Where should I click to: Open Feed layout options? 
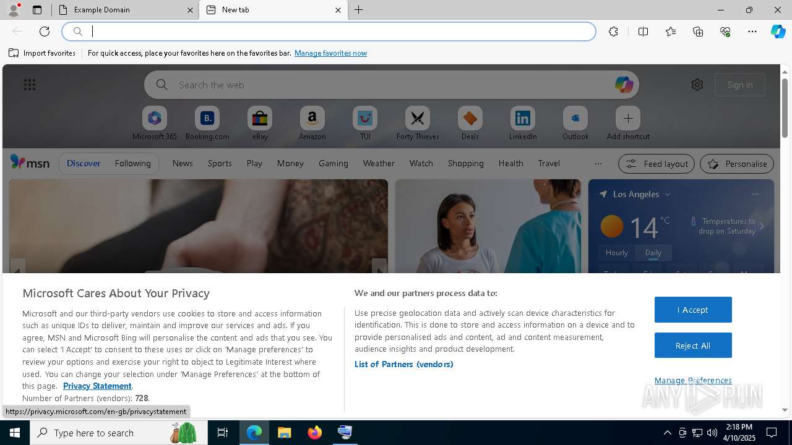pos(656,164)
